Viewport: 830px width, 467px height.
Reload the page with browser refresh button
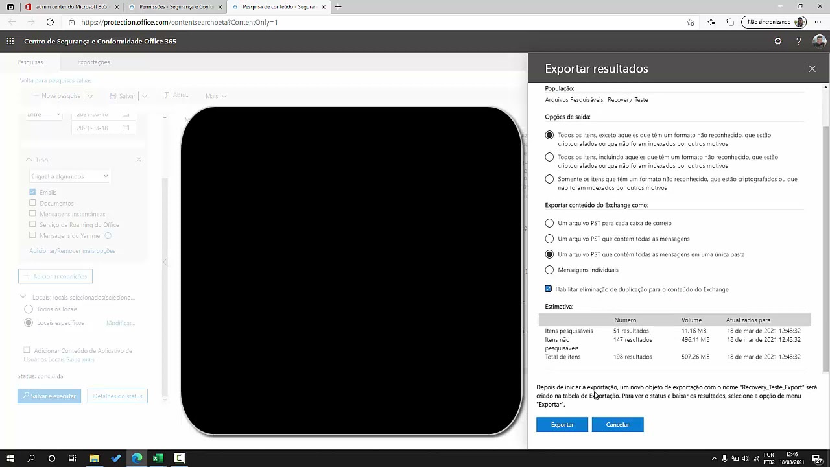point(50,22)
